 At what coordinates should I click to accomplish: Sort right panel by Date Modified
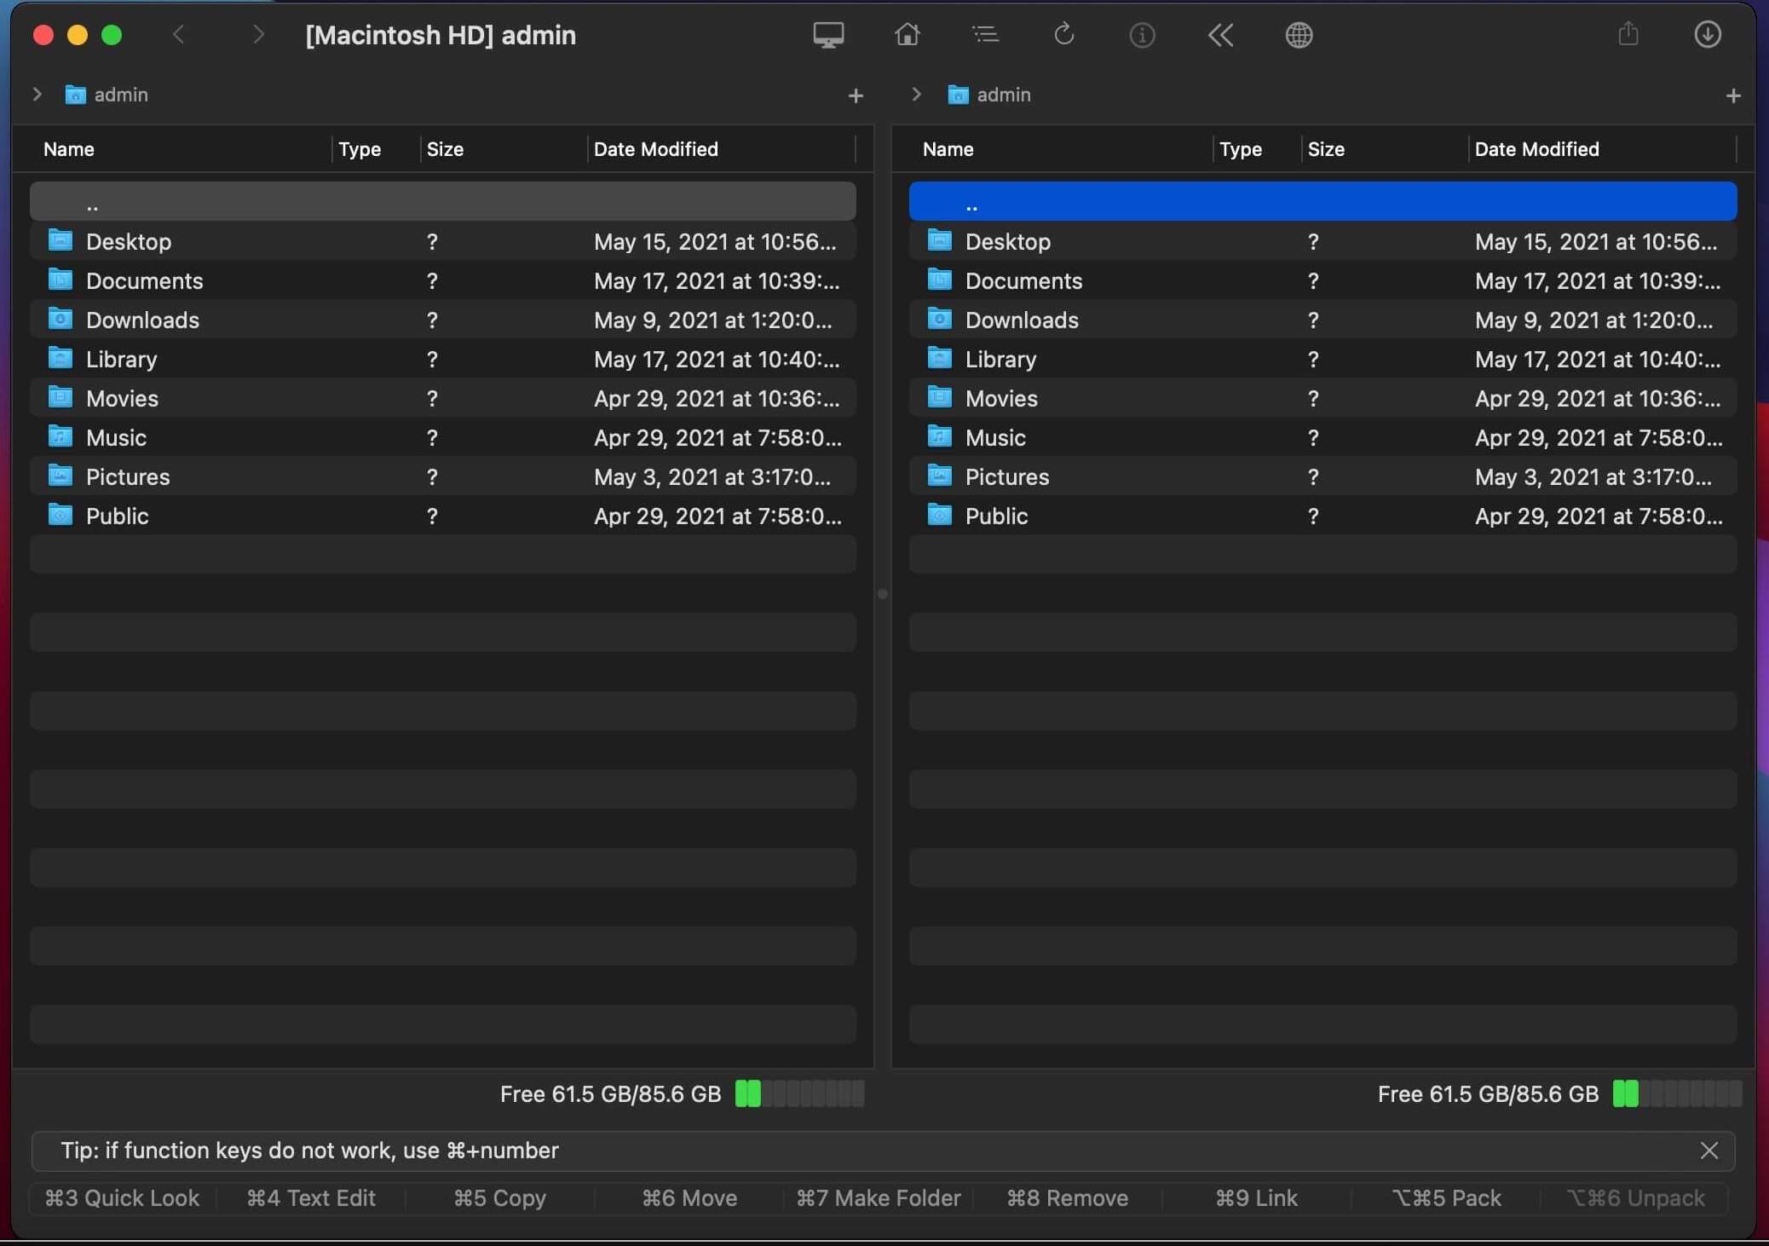tap(1537, 149)
